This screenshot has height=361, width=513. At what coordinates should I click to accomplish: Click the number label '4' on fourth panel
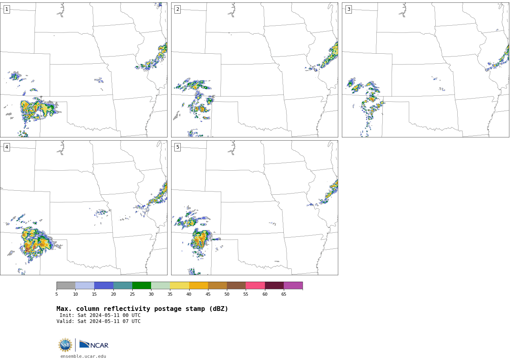6,147
